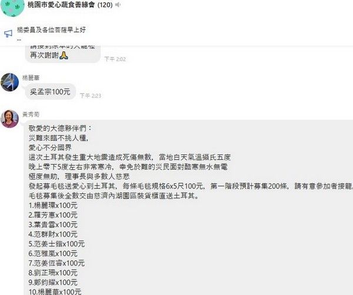Expand the pinned announcement ellipsis

(x=19, y=40)
